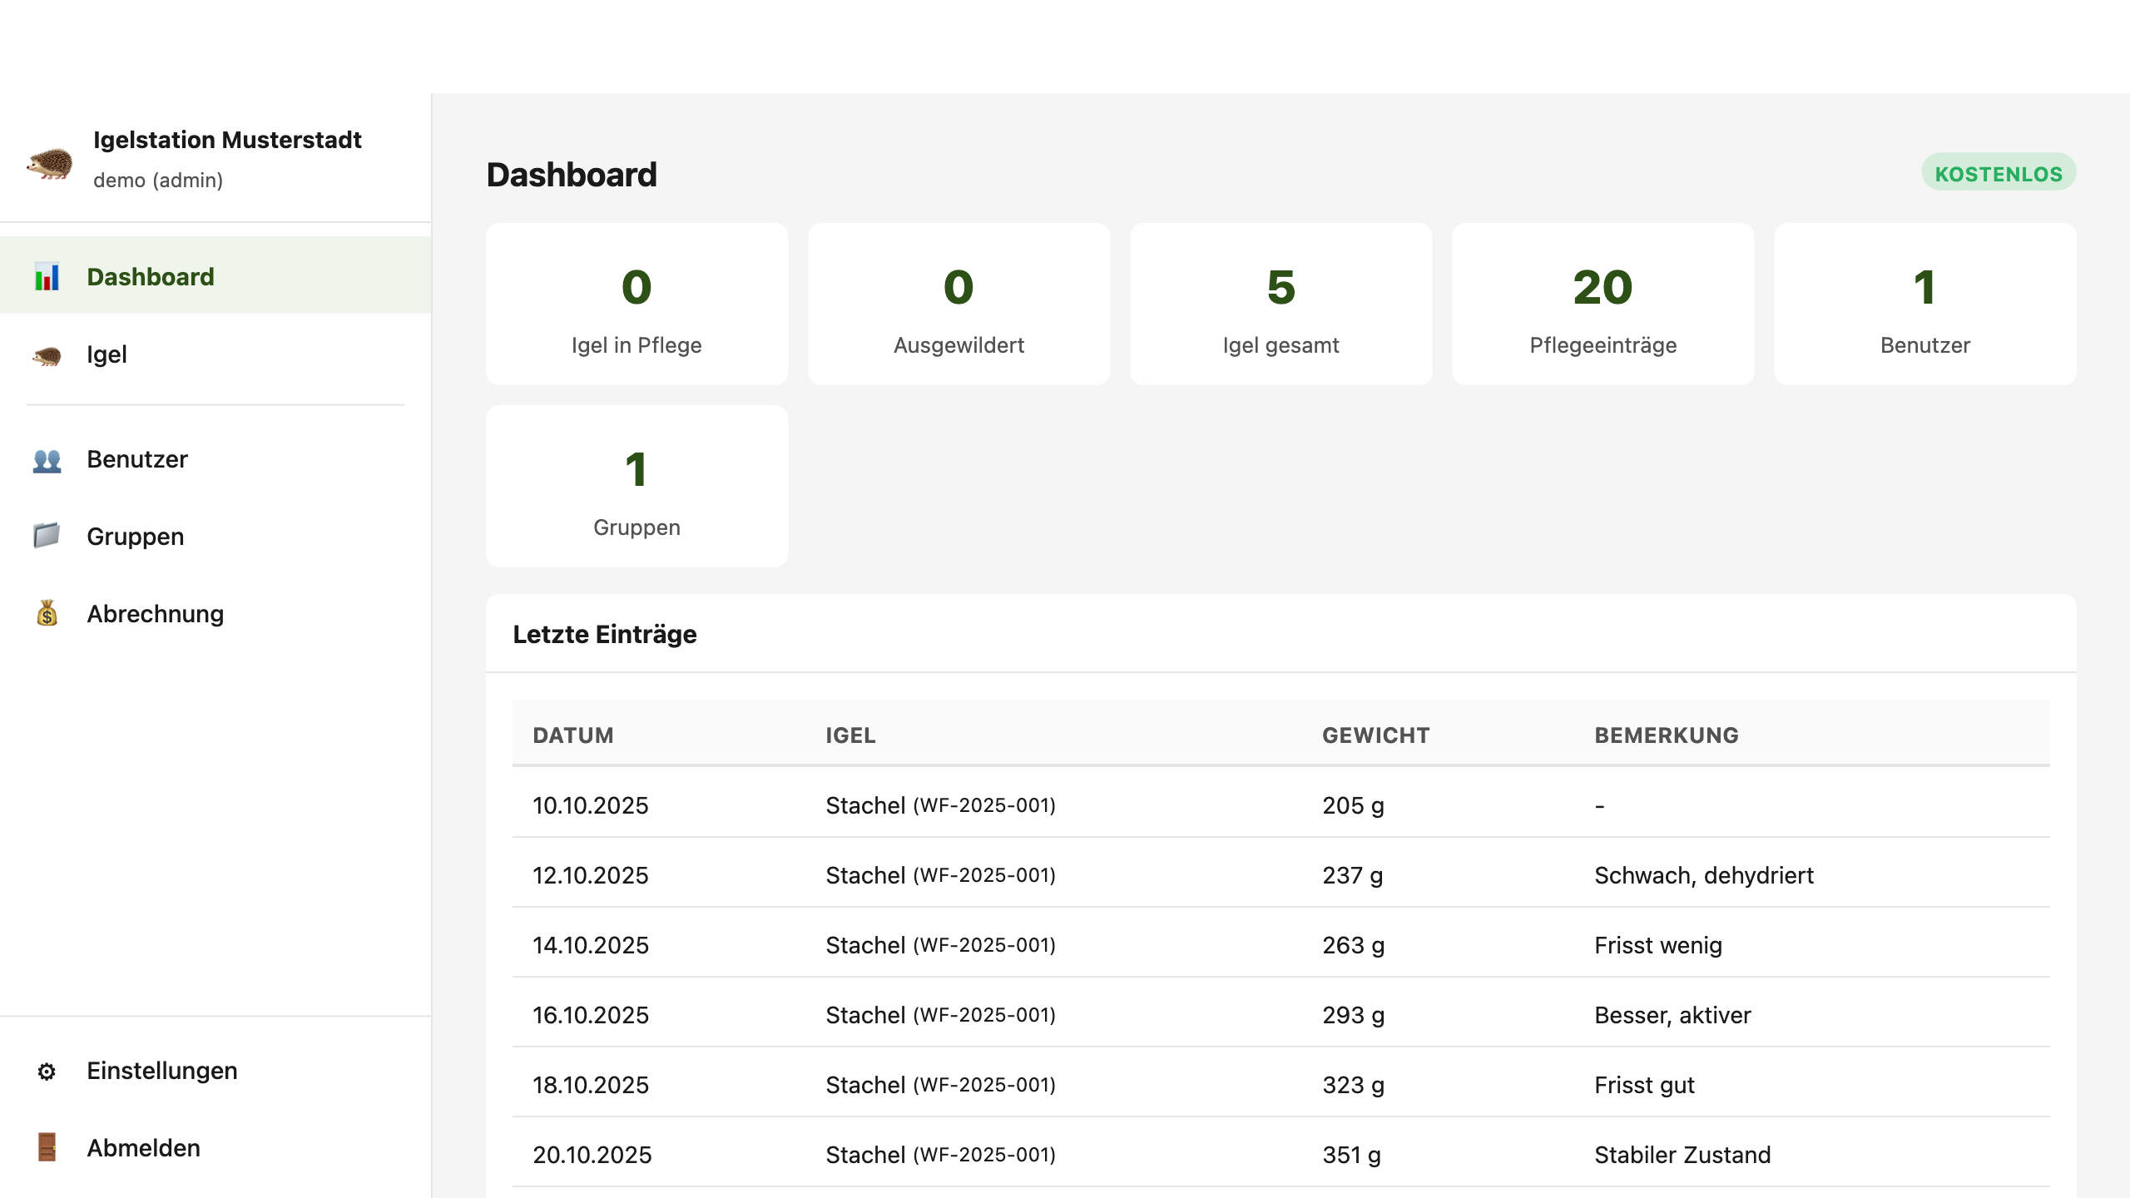The height and width of the screenshot is (1198, 2130).
Task: Click the hedgehog logo icon
Action: (50, 161)
